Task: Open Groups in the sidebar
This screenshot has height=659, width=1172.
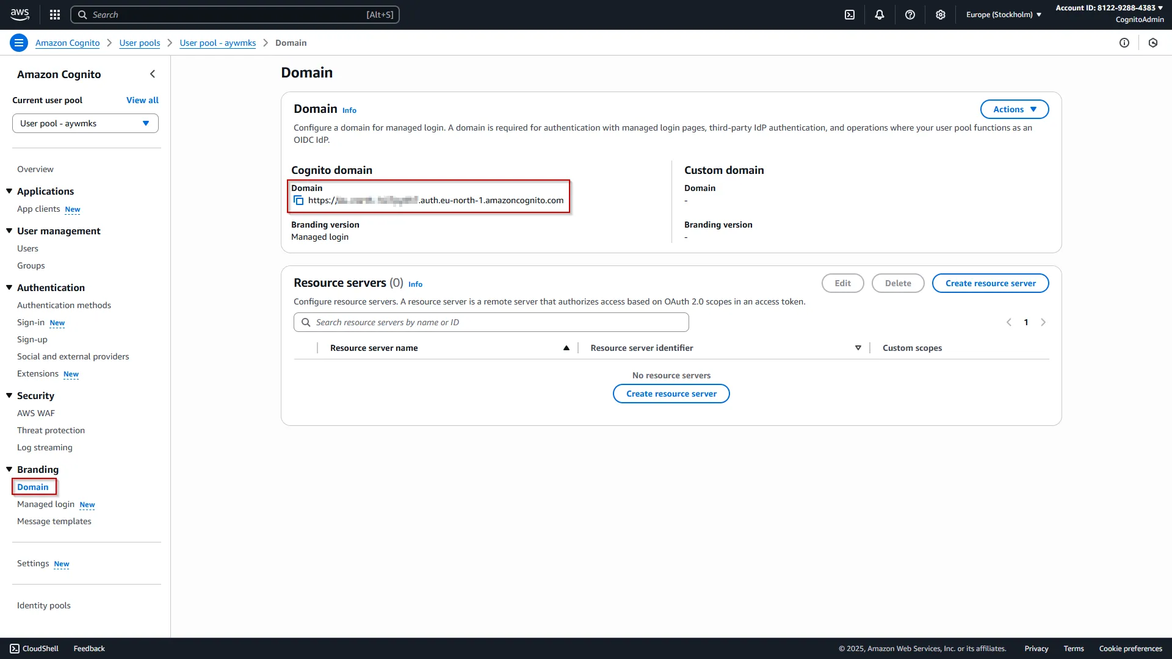Action: coord(31,265)
